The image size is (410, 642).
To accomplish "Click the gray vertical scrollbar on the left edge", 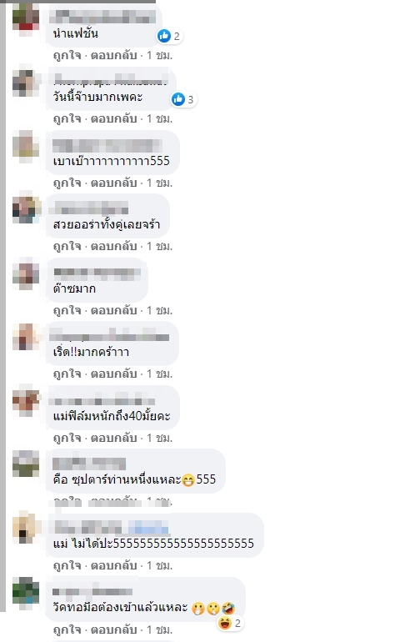I will coord(2,307).
